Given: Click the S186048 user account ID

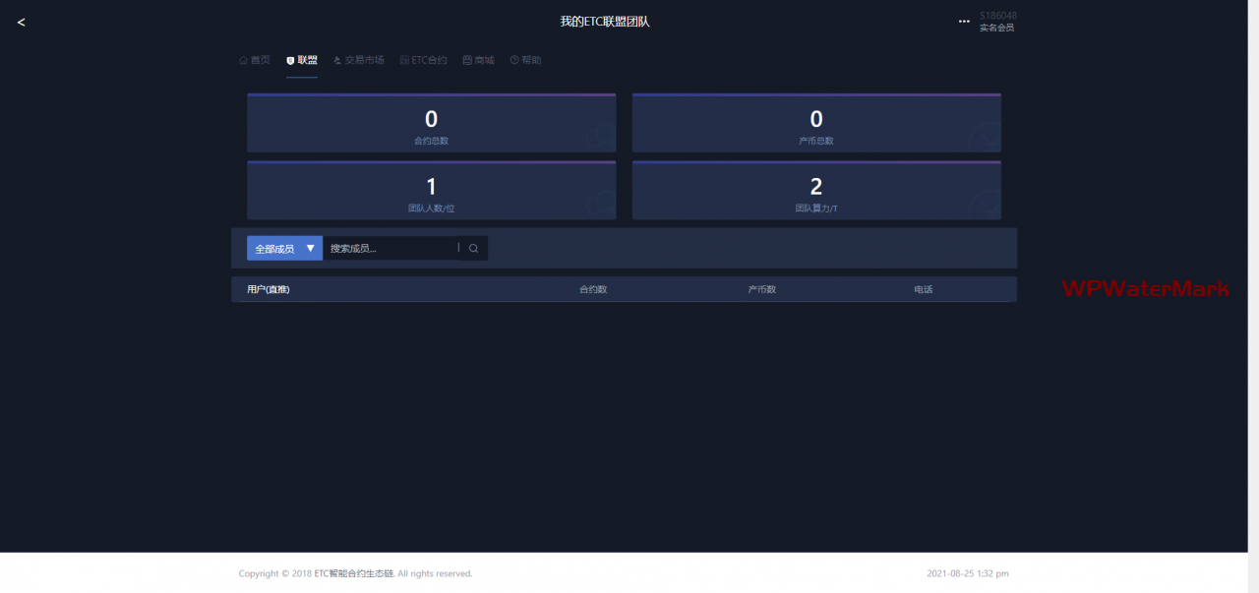Looking at the screenshot, I should [x=997, y=16].
